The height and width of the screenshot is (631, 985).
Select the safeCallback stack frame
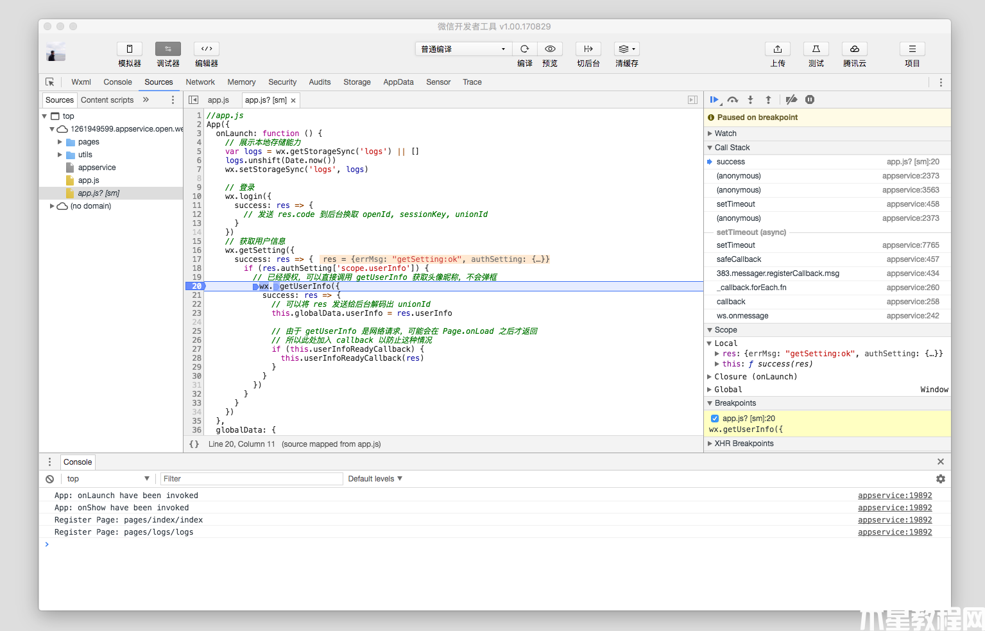tap(828, 259)
